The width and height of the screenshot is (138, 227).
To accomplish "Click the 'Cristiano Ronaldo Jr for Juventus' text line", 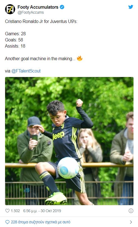I will tap(41, 22).
